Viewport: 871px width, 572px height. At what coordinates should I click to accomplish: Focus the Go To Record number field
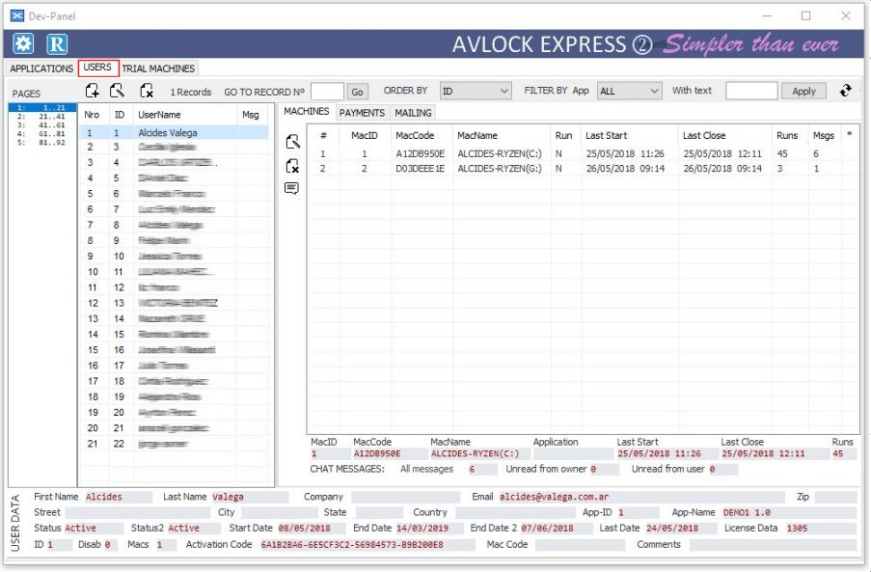click(x=327, y=92)
